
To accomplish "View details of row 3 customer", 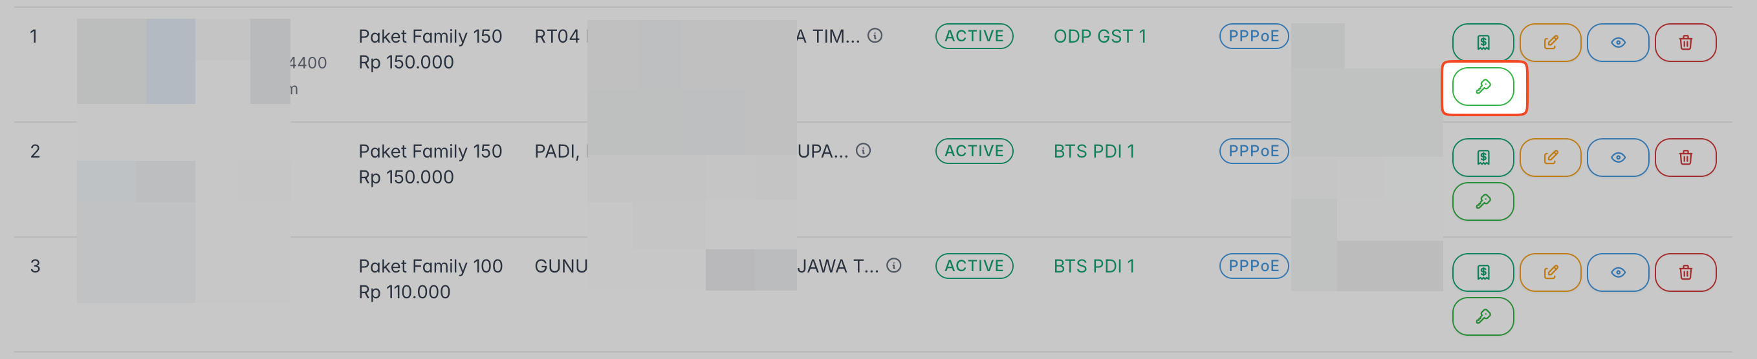I will point(1617,272).
